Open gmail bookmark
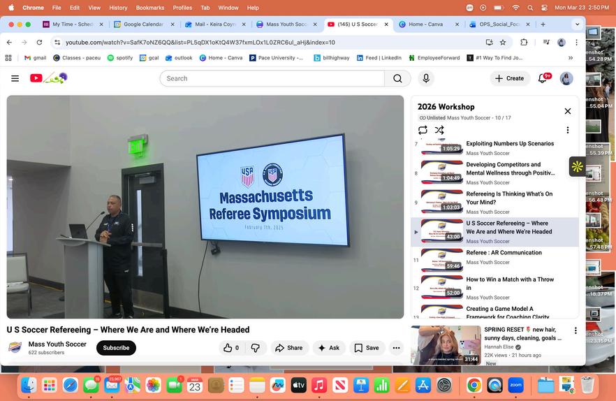This screenshot has width=616, height=401. pyautogui.click(x=36, y=58)
